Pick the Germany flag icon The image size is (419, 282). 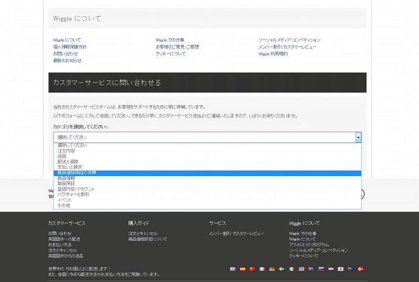point(272,269)
